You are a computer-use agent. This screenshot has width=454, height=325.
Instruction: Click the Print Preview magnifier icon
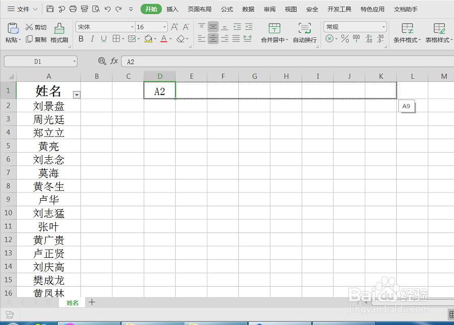(96, 9)
